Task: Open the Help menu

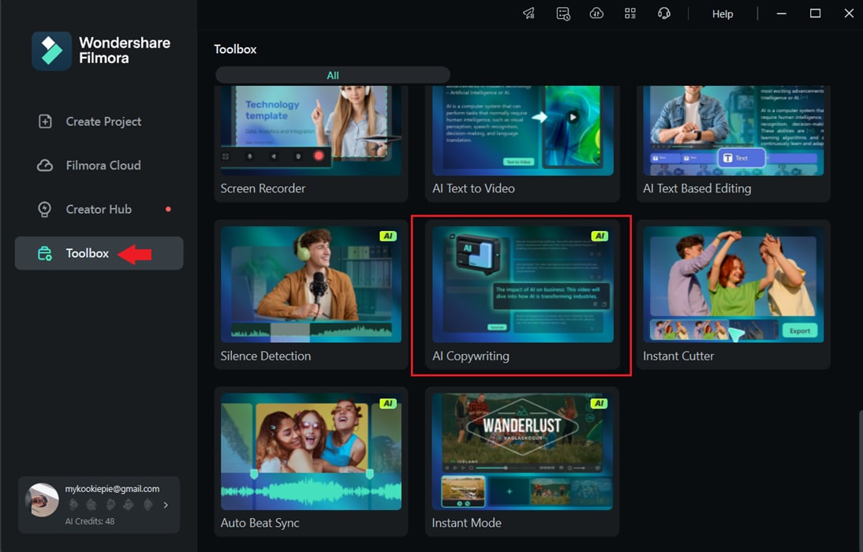Action: tap(722, 13)
